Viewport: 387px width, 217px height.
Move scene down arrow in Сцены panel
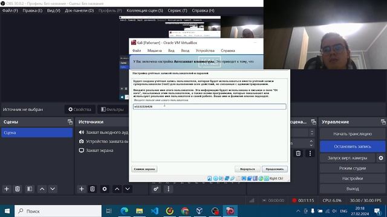point(53,189)
